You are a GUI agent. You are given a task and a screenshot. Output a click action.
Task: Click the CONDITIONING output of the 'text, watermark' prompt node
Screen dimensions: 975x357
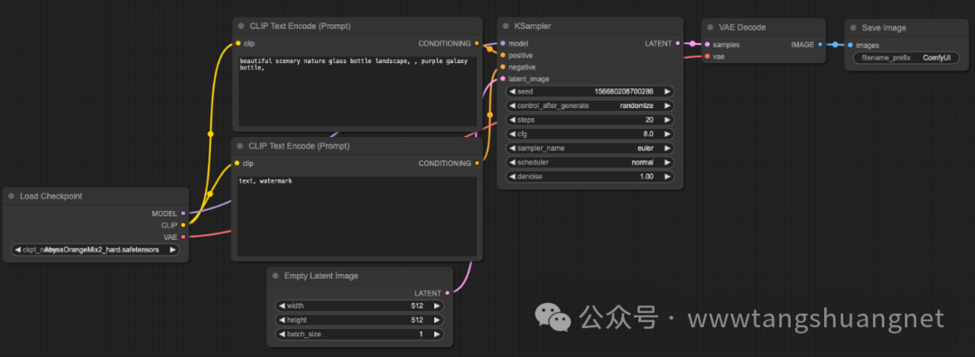tap(477, 163)
